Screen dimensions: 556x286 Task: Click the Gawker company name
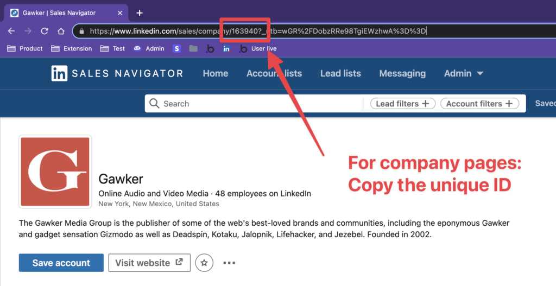click(x=121, y=179)
